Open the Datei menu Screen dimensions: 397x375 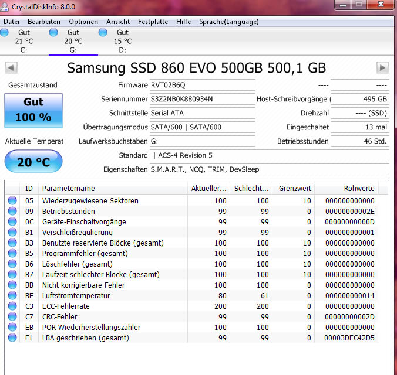[x=11, y=22]
